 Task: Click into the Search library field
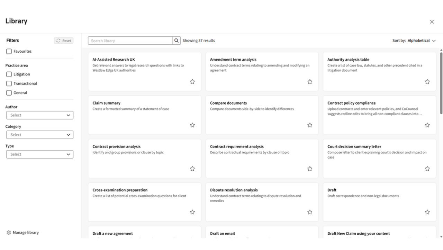pos(130,41)
